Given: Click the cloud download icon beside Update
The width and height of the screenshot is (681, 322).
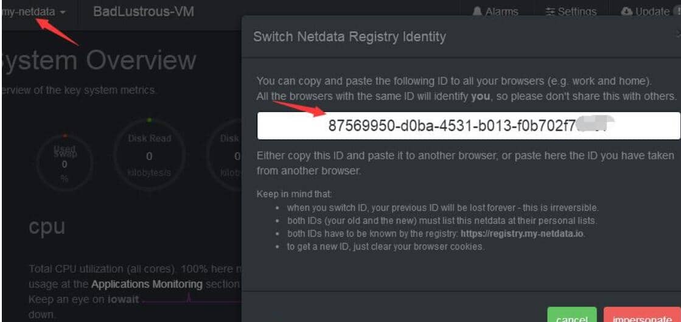Looking at the screenshot, I should [x=627, y=12].
